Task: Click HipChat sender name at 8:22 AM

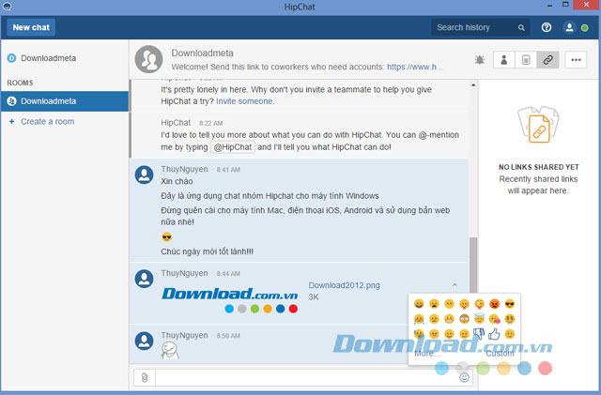Action: click(x=176, y=123)
